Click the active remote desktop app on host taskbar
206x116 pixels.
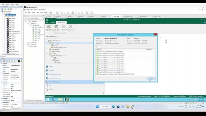click(132, 107)
